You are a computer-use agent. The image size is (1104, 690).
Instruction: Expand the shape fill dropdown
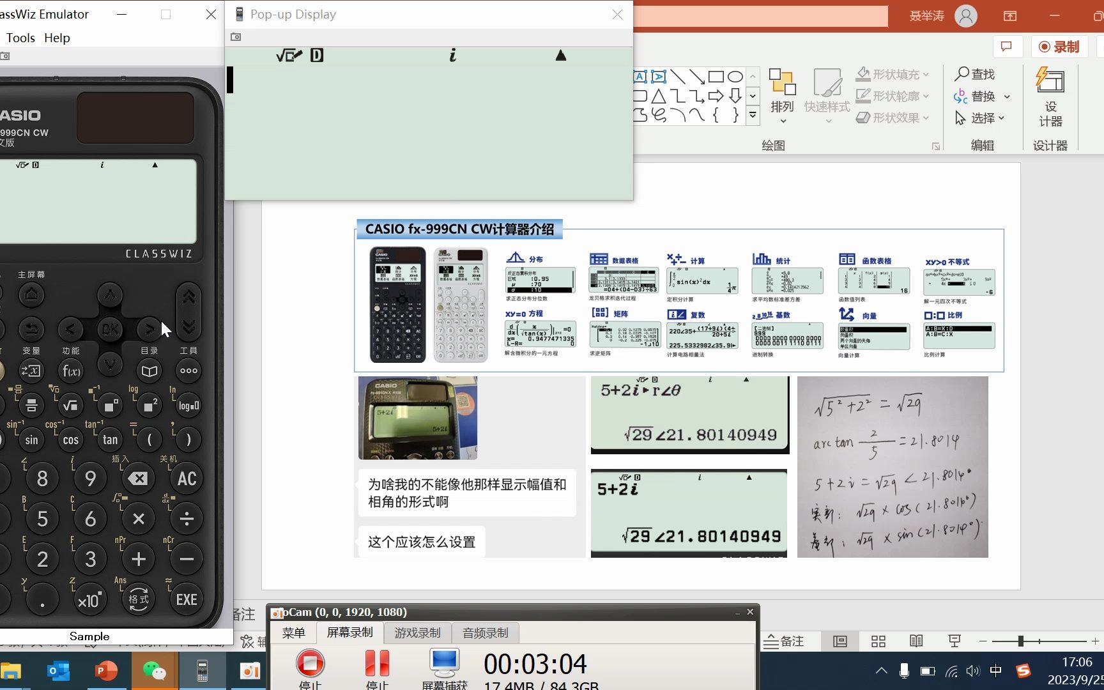click(926, 74)
